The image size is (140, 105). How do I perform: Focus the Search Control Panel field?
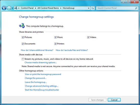[116, 8]
